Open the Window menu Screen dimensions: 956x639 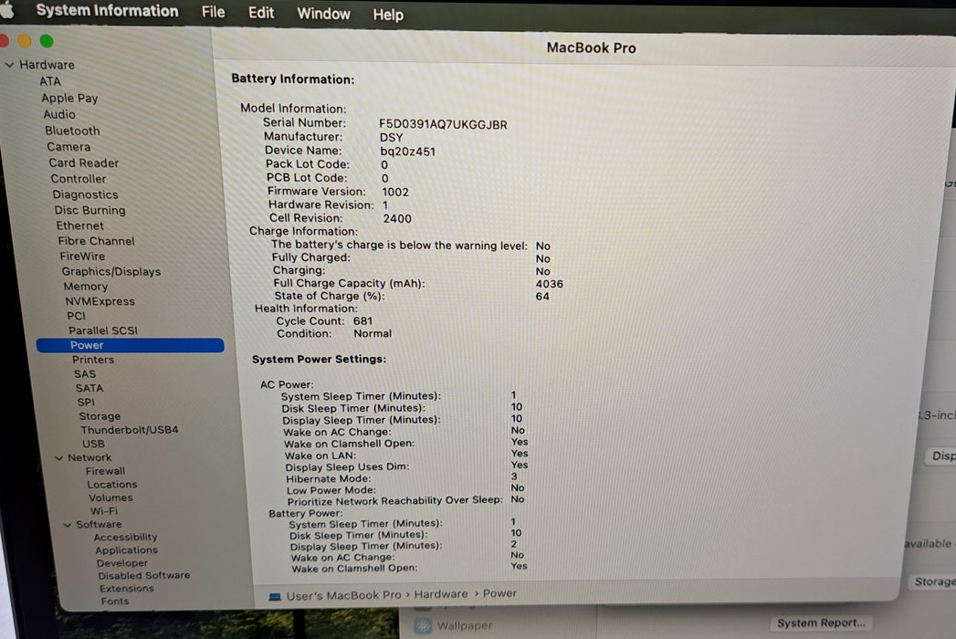click(x=324, y=14)
